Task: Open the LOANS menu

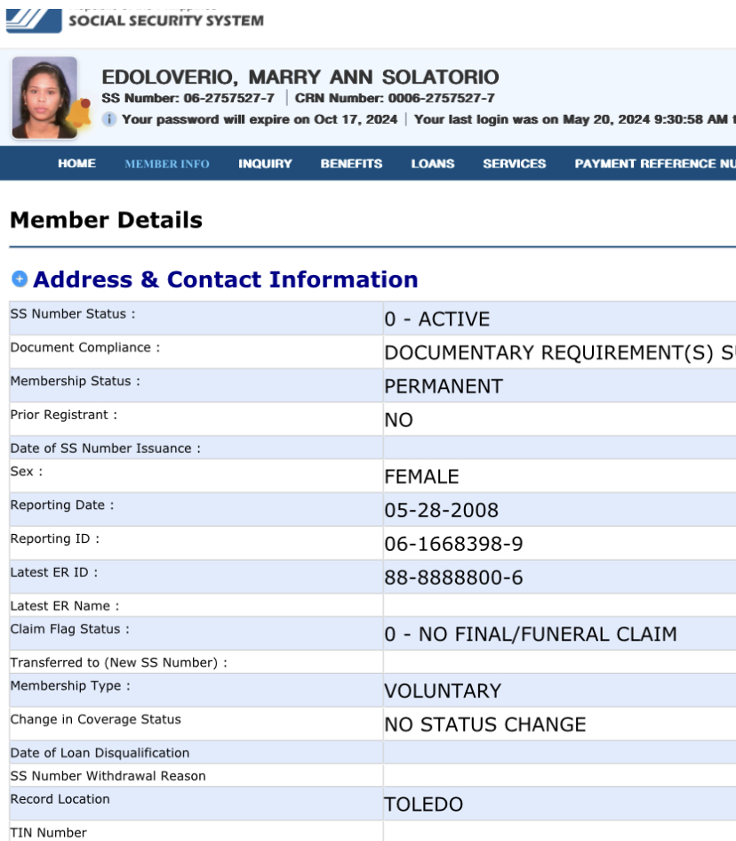Action: (432, 164)
